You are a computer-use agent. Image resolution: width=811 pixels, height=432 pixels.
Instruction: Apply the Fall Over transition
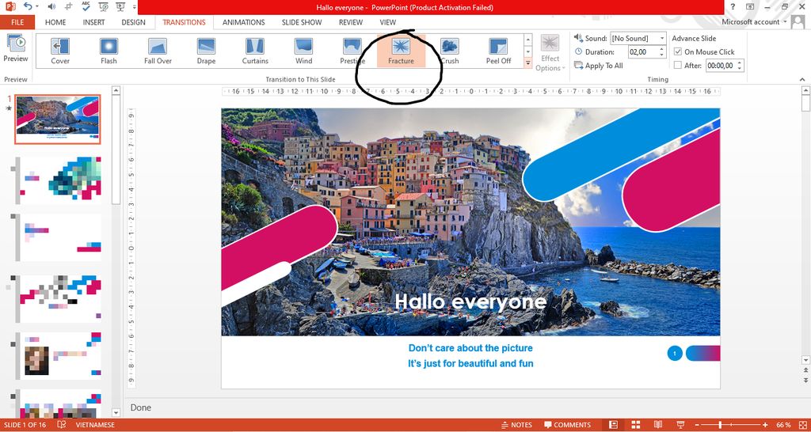tap(158, 51)
